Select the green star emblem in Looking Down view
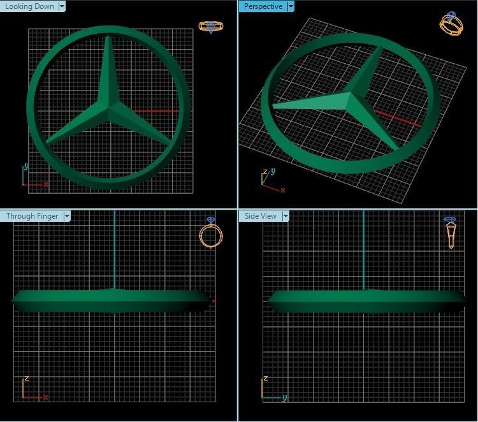 pyautogui.click(x=108, y=107)
